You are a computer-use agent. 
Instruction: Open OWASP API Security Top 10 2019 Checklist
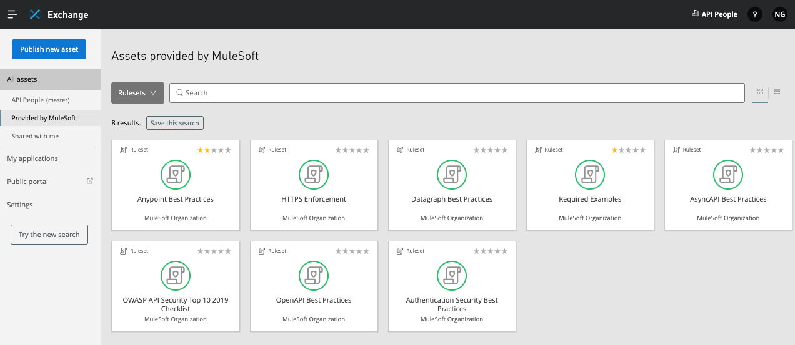pos(176,304)
